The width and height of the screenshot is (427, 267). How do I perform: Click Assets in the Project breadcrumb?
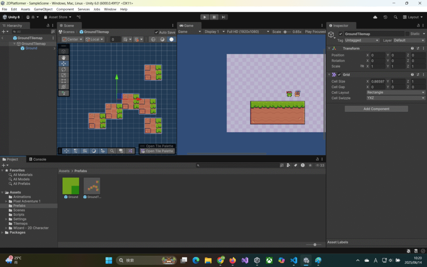[64, 171]
